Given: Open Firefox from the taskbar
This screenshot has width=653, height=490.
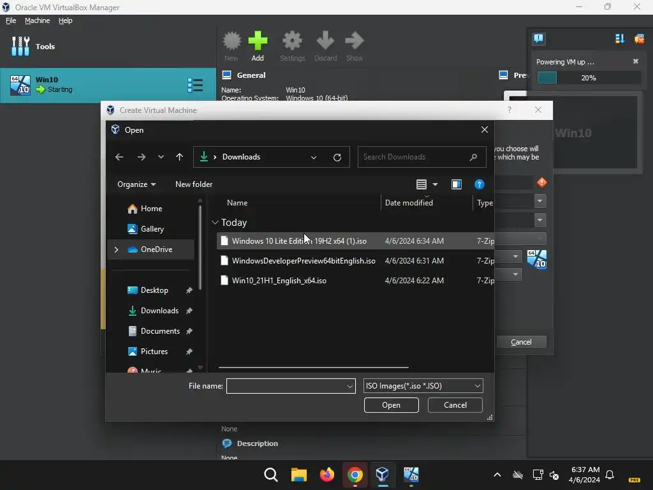Looking at the screenshot, I should (x=327, y=475).
